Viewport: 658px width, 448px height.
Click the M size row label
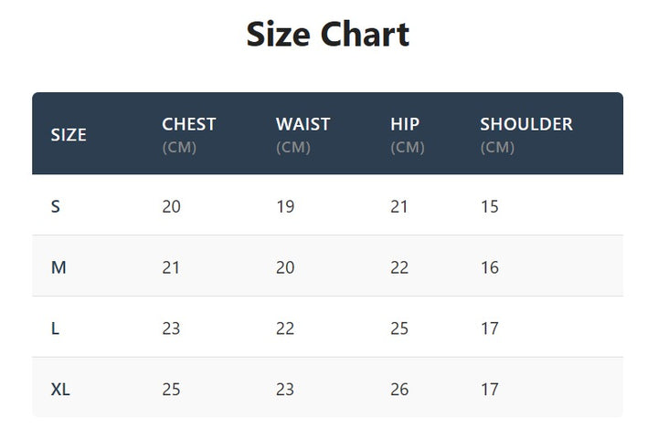pyautogui.click(x=58, y=267)
